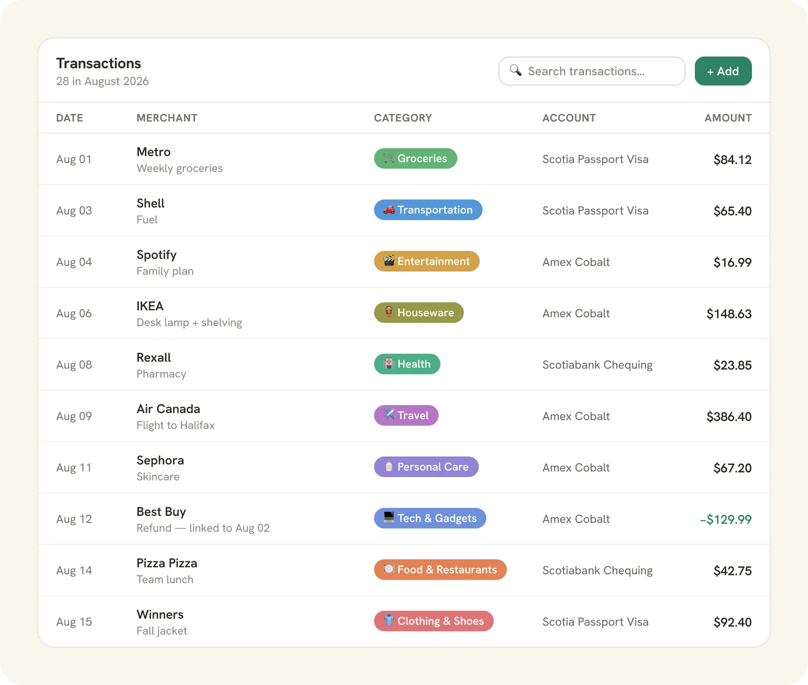Click the $16.99 amount
The height and width of the screenshot is (685, 808).
732,262
